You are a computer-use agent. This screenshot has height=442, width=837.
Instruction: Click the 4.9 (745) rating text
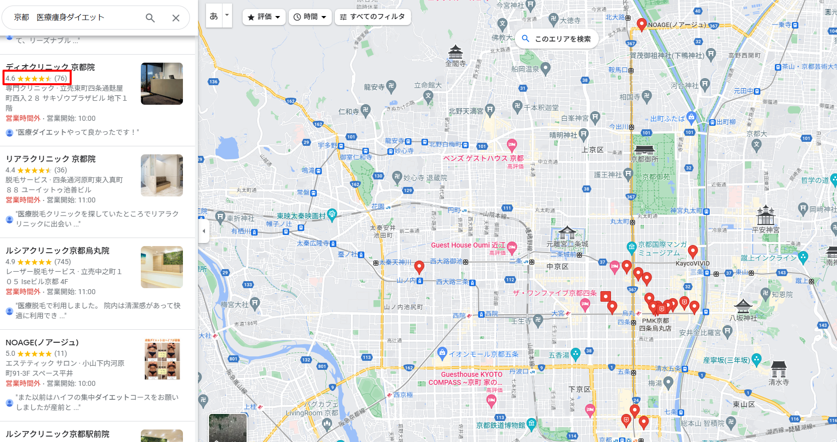(x=38, y=262)
